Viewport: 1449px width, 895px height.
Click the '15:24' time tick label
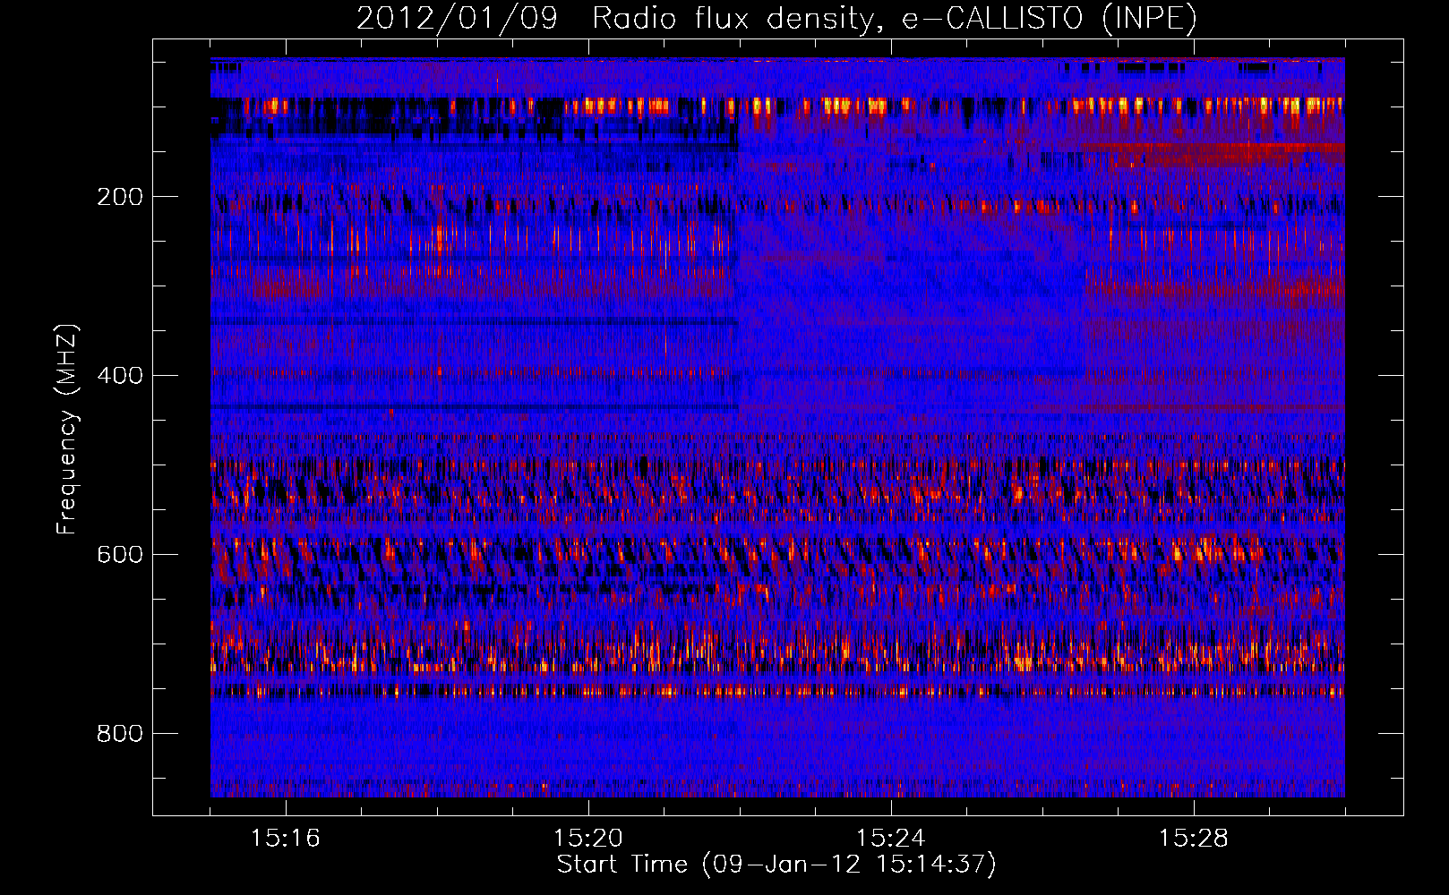pos(890,839)
